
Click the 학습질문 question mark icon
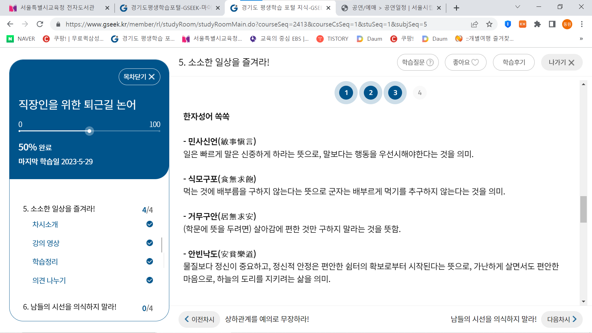[x=430, y=62]
